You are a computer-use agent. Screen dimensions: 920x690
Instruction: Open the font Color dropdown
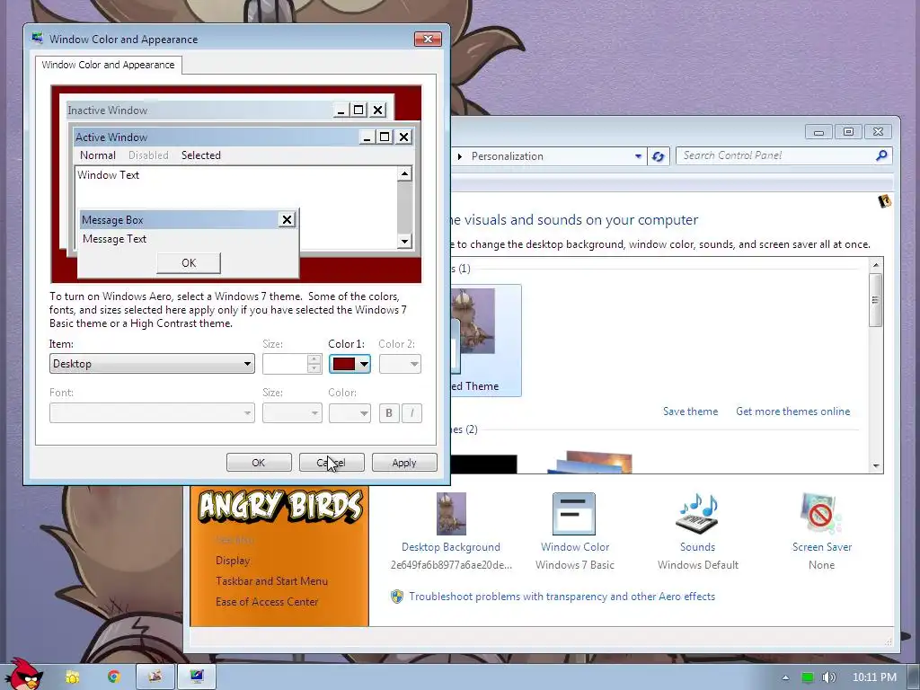[x=349, y=413]
